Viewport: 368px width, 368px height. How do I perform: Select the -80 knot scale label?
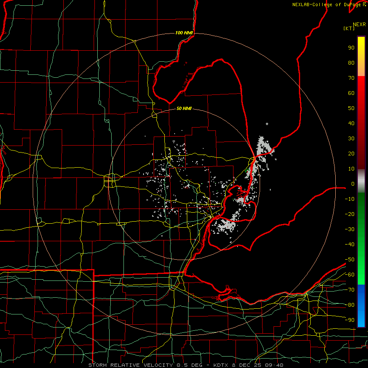(x=350, y=305)
